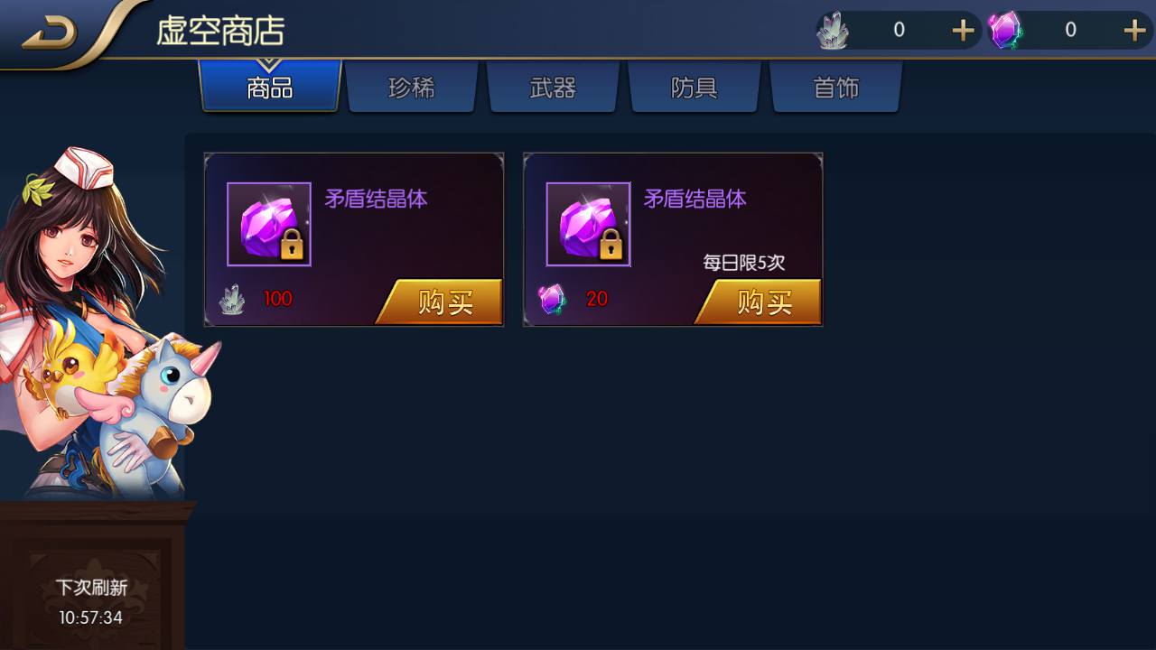Tap the locked purple crystal icon priced 20
Image resolution: width=1156 pixels, height=650 pixels.
point(589,224)
